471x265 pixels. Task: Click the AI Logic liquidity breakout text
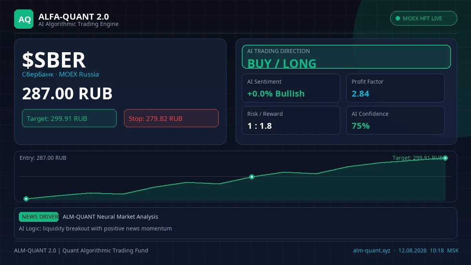pos(95,228)
